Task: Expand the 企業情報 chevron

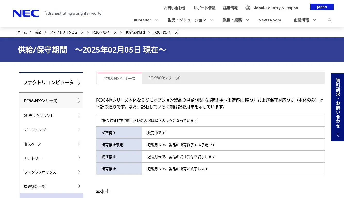Action: tap(314, 20)
